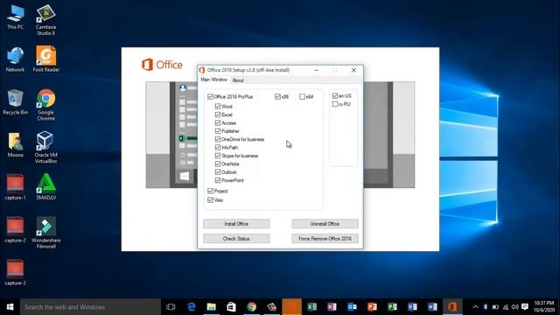The height and width of the screenshot is (315, 560).
Task: Click the Uninstall Office button
Action: tap(325, 224)
